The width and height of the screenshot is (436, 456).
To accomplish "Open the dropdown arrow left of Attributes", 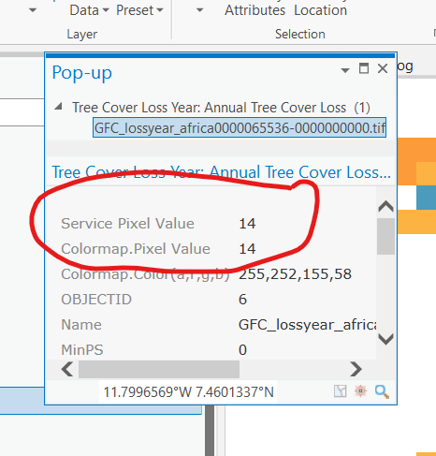I will [x=199, y=10].
